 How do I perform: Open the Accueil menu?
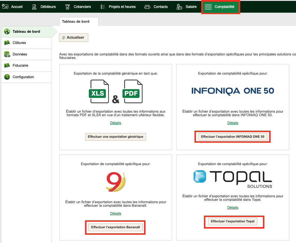12,7
